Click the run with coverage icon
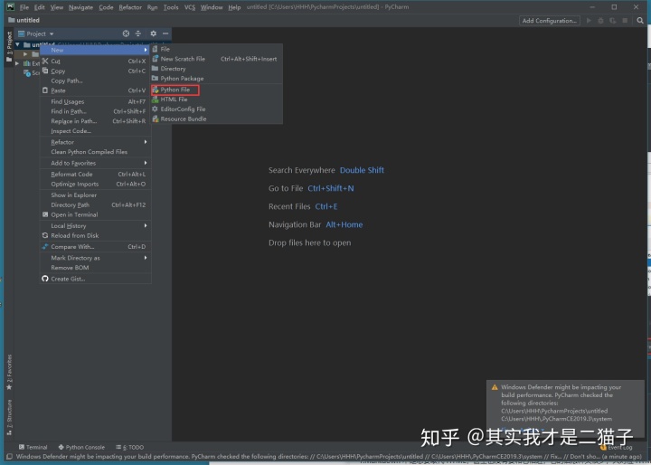Viewport: 651px width, 465px height. click(613, 21)
